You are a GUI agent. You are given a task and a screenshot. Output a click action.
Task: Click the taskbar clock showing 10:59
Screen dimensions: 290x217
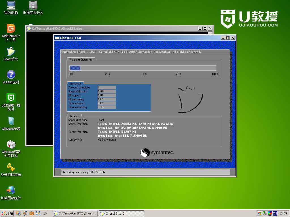283,213
